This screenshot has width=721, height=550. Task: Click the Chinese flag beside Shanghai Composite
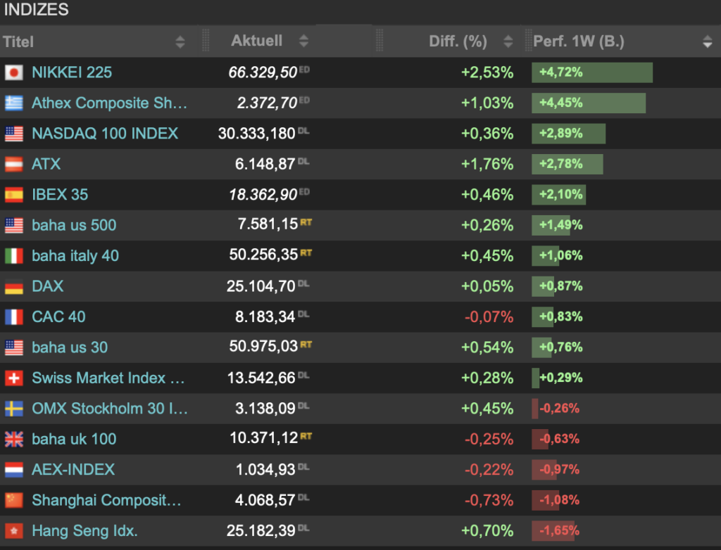[14, 500]
